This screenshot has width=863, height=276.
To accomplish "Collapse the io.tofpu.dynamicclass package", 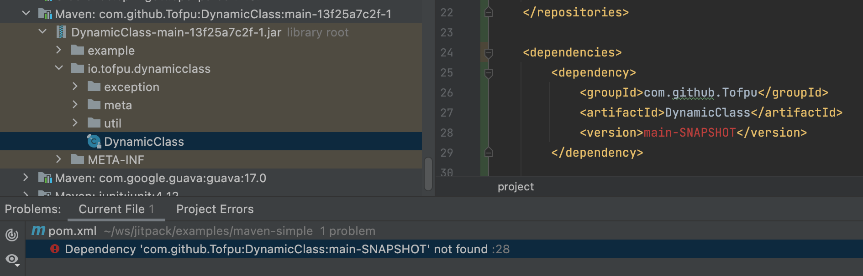I will 58,68.
